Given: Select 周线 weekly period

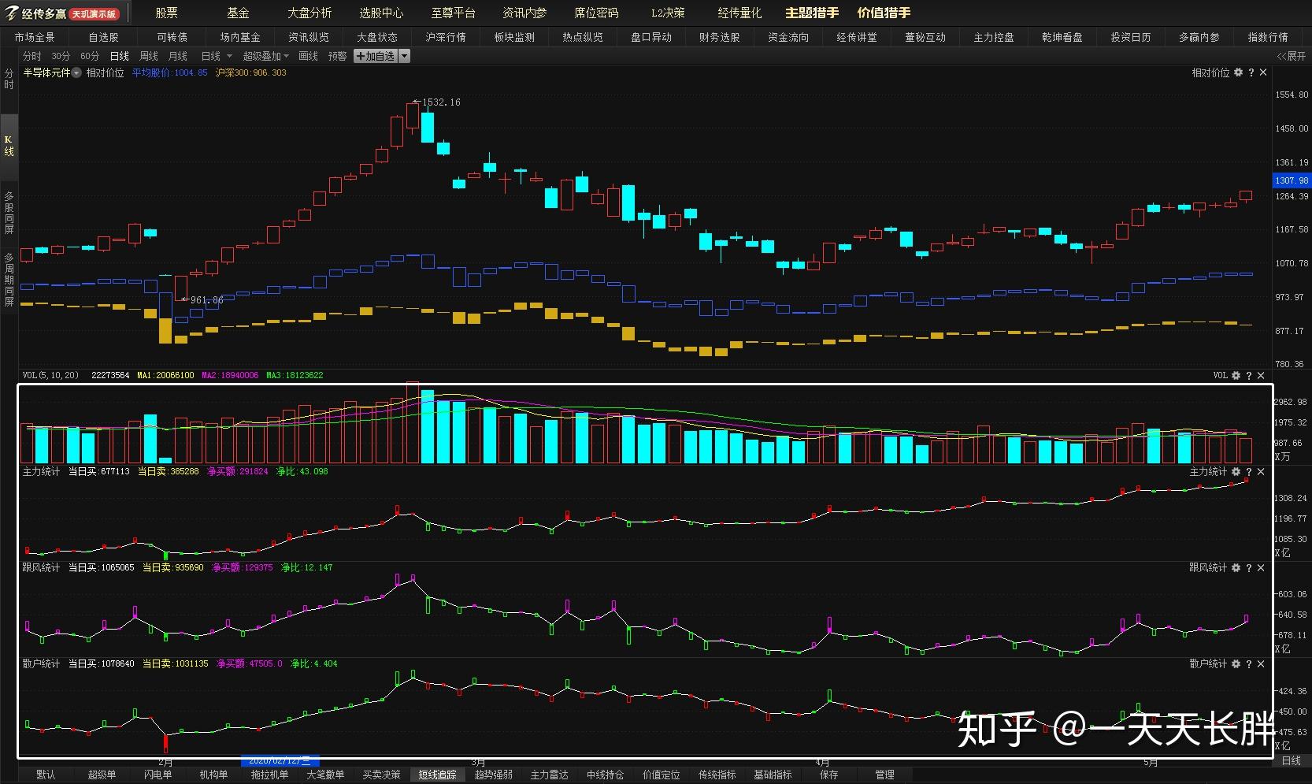Looking at the screenshot, I should tap(149, 56).
